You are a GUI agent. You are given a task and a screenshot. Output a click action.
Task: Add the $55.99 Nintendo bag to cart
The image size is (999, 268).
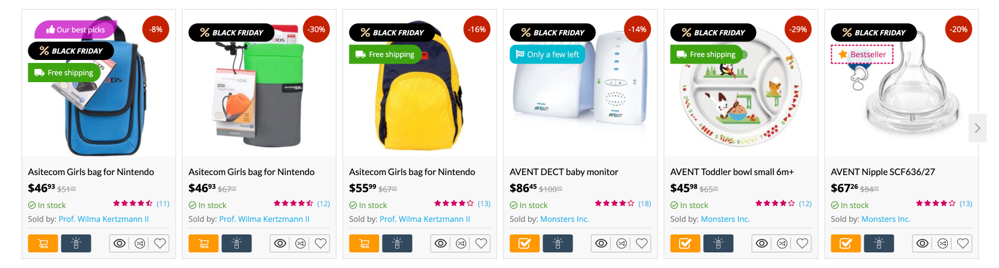pyautogui.click(x=364, y=243)
